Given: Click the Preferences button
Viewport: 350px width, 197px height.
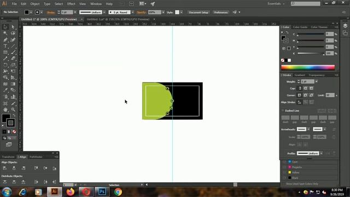Looking at the screenshot, I should (x=221, y=12).
